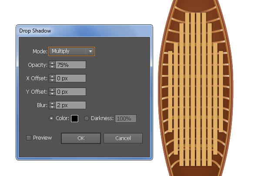Click the Darkness field showing 100%

click(126, 118)
